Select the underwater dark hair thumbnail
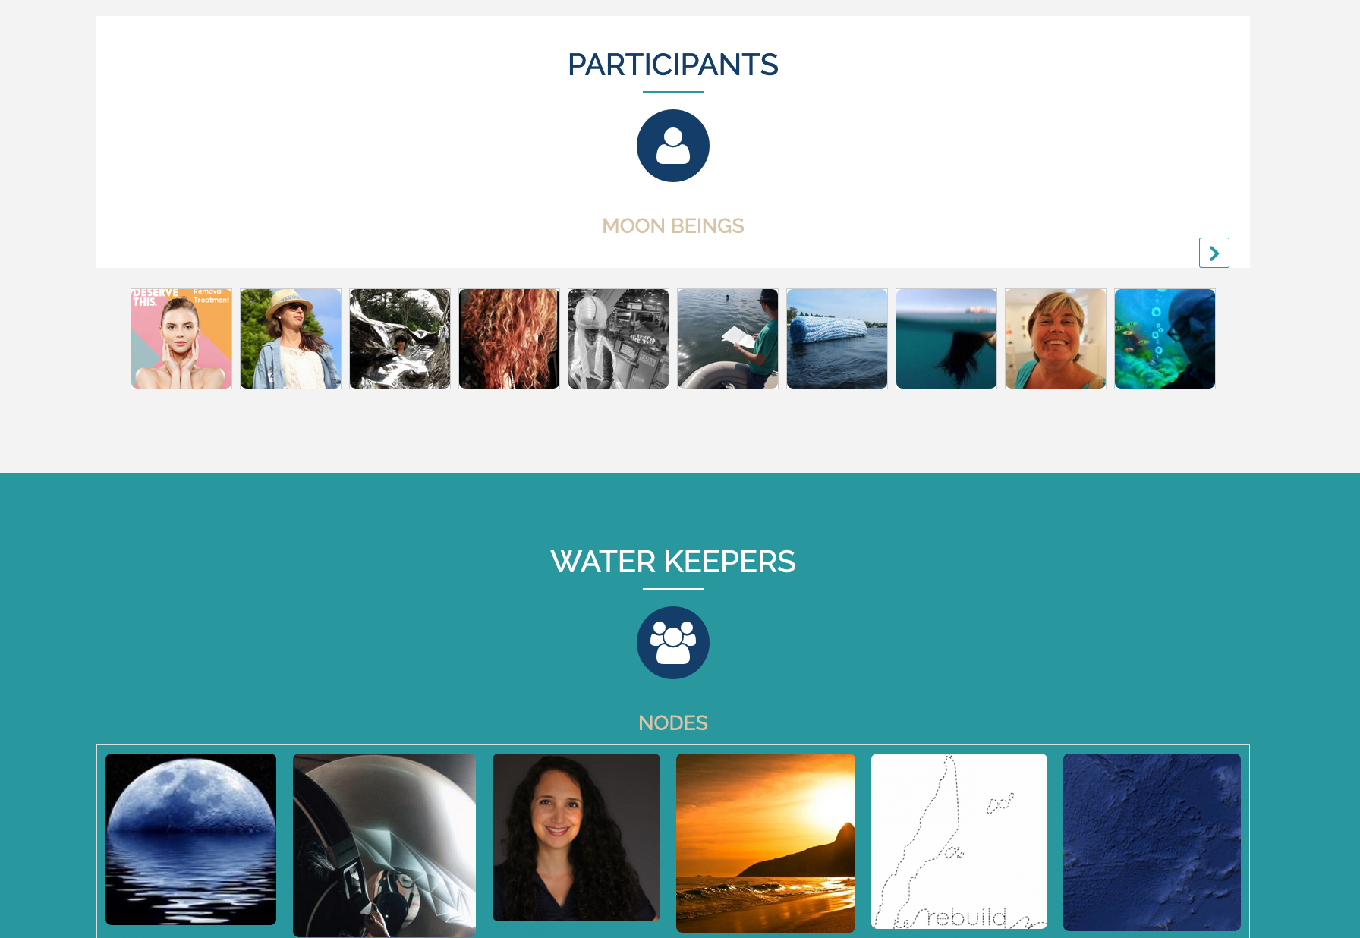Screen dimensions: 1360x938 [x=946, y=338]
